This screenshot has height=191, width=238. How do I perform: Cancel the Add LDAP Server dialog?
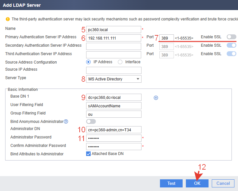(x=223, y=183)
